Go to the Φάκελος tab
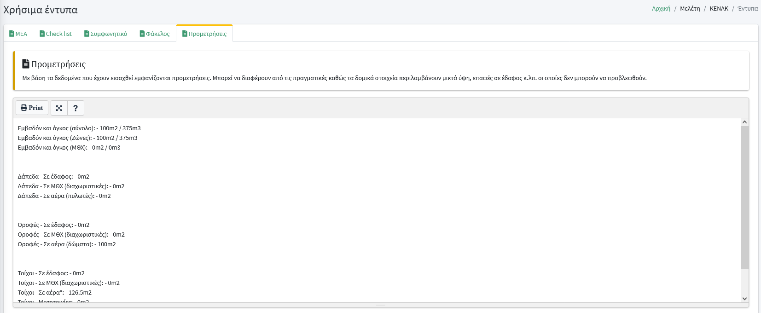 pos(155,34)
